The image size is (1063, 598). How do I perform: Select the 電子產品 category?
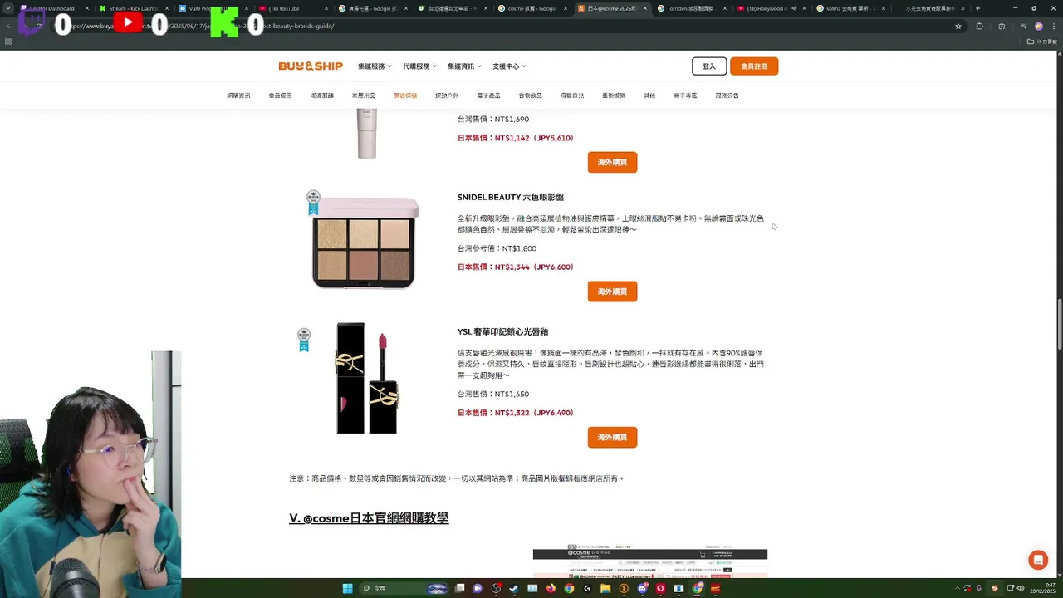coord(488,96)
